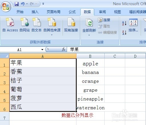Click the 连接 button
This screenshot has width=146, height=125.
(104, 20)
